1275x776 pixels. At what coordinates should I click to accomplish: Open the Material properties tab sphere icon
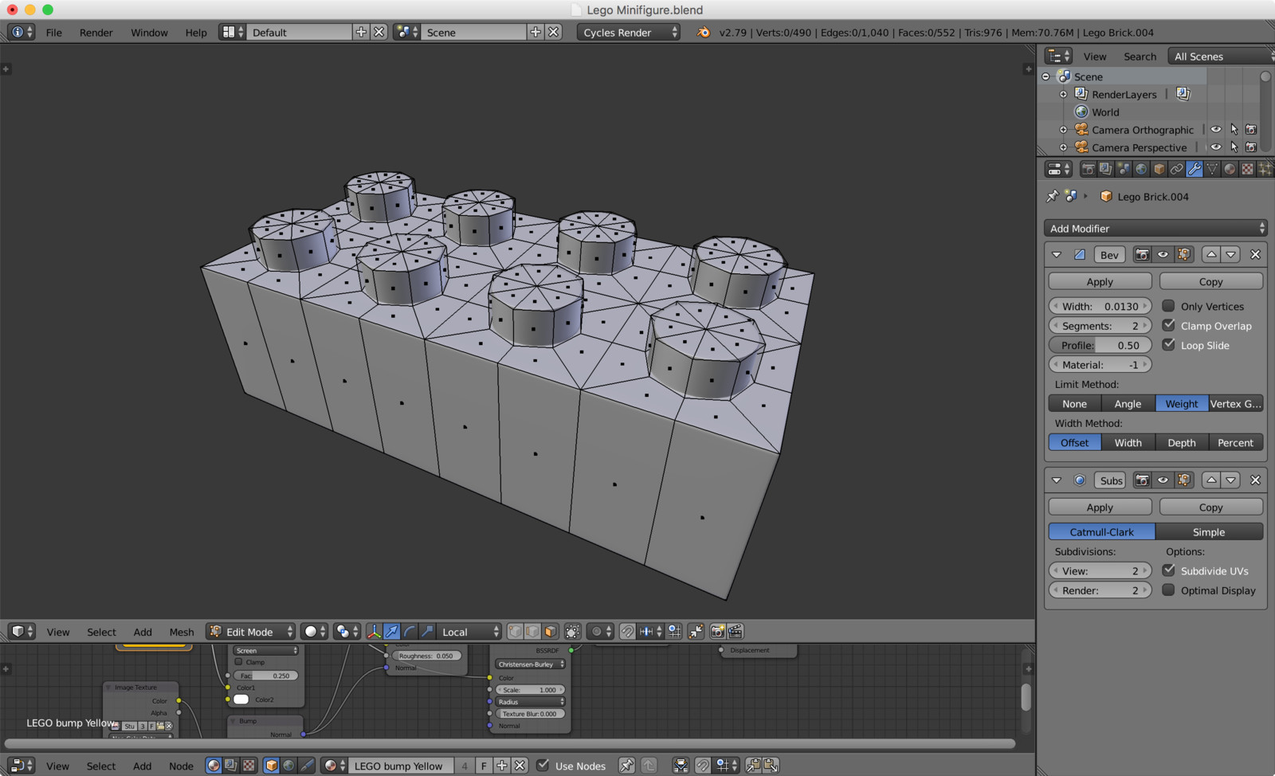click(x=1230, y=169)
